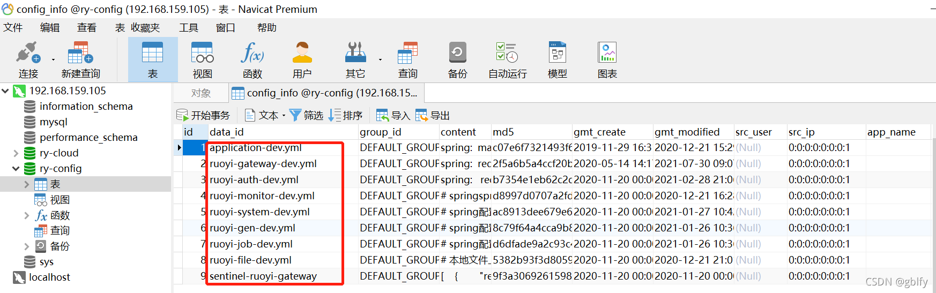The image size is (936, 293).
Task: Open the 文本 text dropdown
Action: [265, 115]
